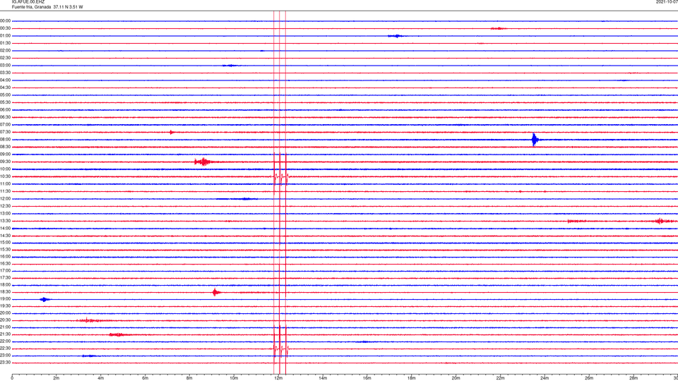678x381 pixels.
Task: Click the 8m tick on the minutes axis
Action: [x=189, y=378]
